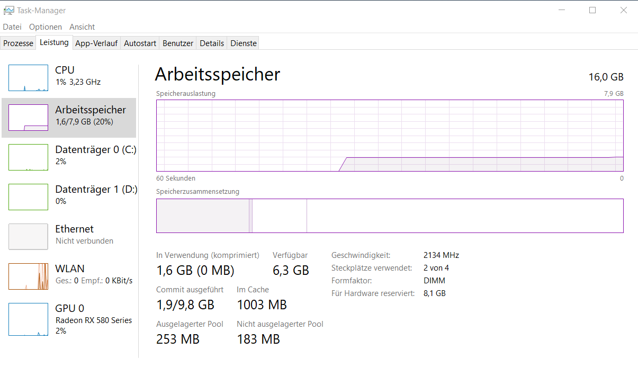This screenshot has height=367, width=638.
Task: Select Datenträger 0 (C:) graph thumbnail
Action: coord(28,157)
